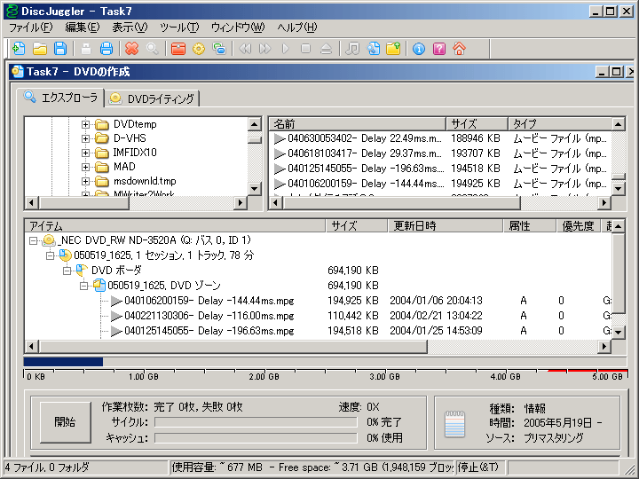Sort file list by 名前 column
Screen dimensions: 639x479
358,124
